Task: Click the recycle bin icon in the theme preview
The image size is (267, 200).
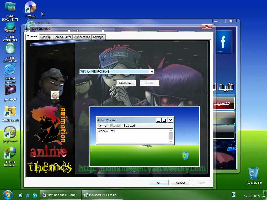Action: tap(185, 156)
